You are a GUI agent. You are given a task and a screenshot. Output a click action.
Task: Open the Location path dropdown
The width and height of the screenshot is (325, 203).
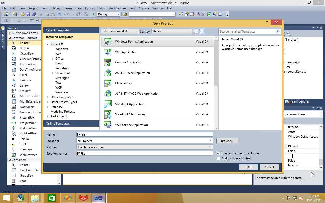[210, 141]
